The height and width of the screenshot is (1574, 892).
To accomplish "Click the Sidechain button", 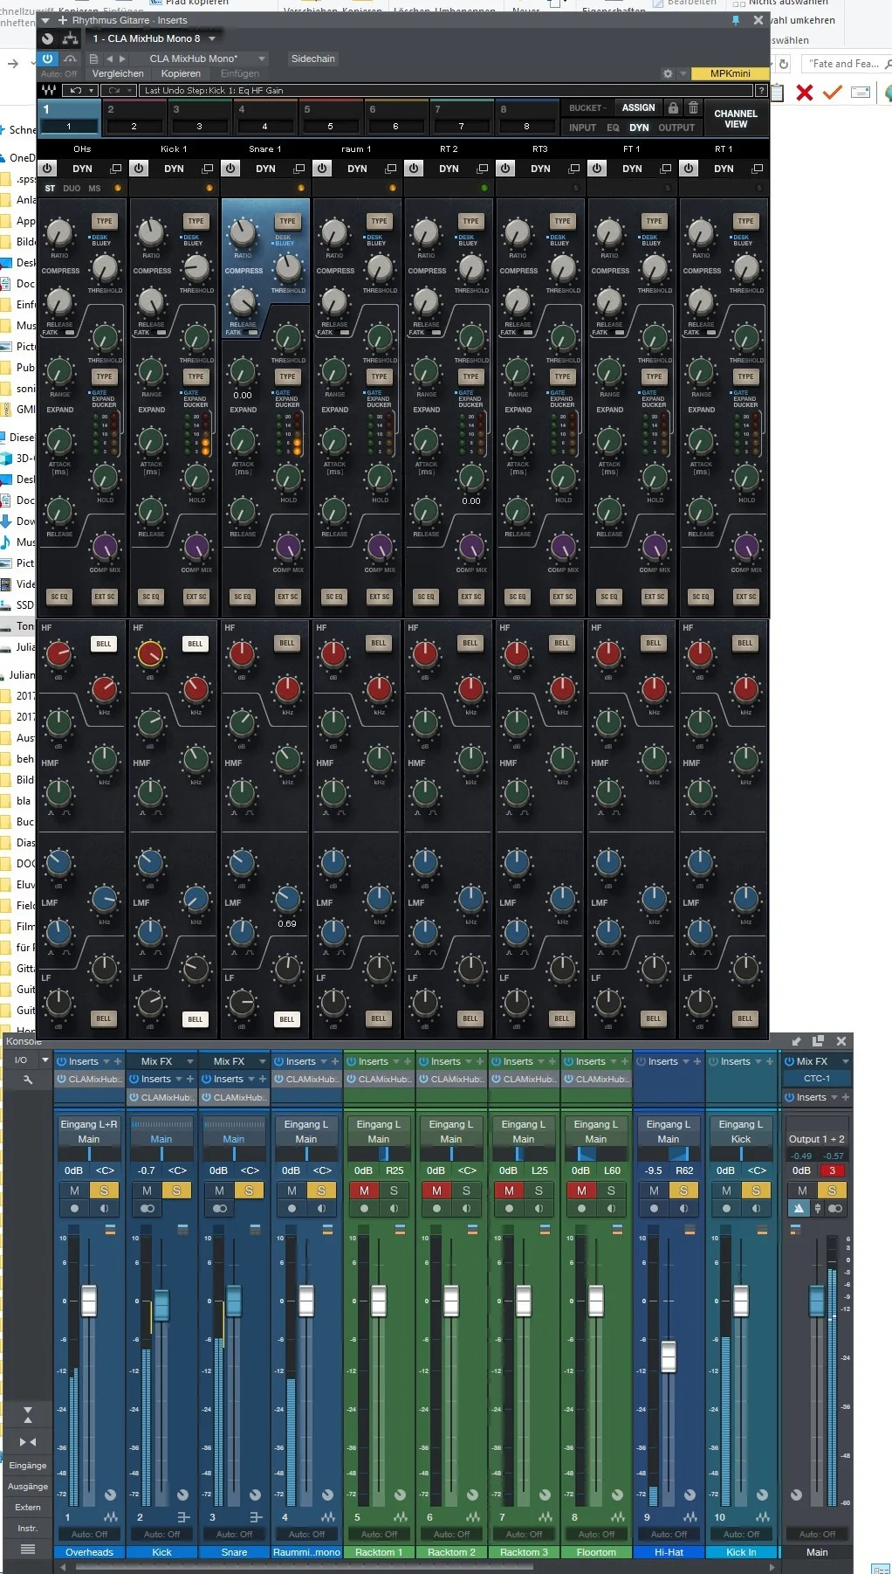I will pos(312,59).
